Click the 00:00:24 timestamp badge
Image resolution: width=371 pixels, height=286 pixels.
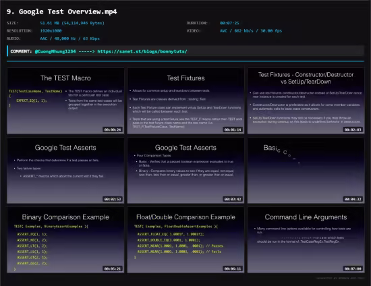(113, 130)
